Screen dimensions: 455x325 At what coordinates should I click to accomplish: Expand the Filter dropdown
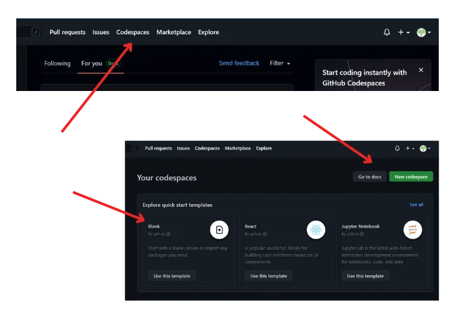pos(279,63)
